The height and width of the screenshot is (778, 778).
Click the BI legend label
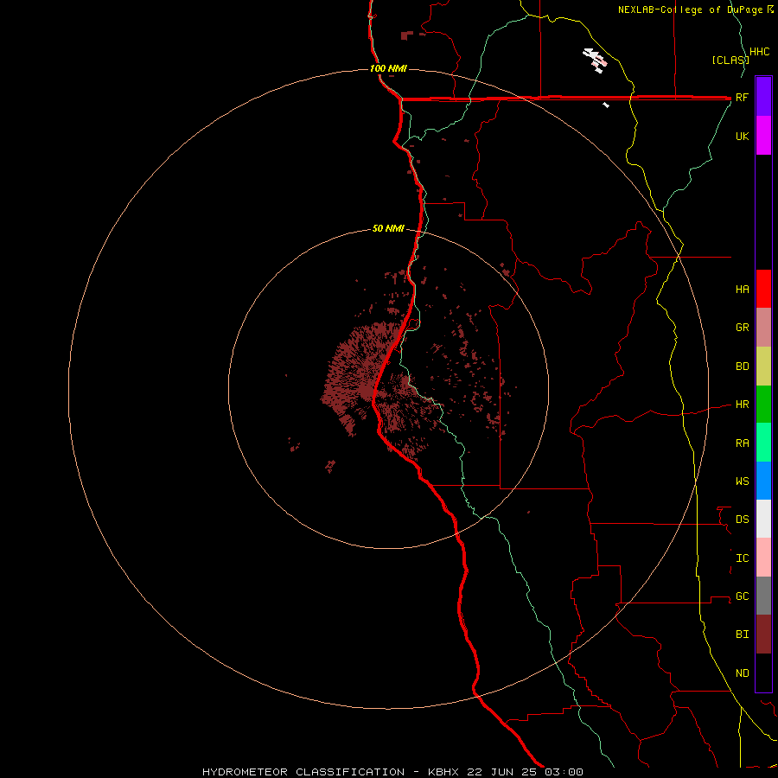coord(743,635)
